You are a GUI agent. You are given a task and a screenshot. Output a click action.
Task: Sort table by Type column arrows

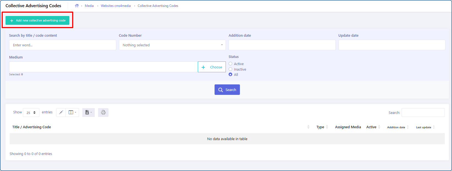[327, 127]
